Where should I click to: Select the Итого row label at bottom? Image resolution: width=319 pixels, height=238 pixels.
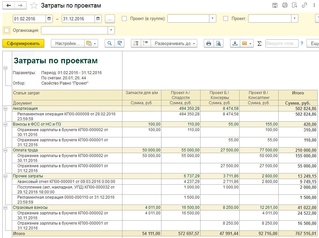[x=67, y=233]
